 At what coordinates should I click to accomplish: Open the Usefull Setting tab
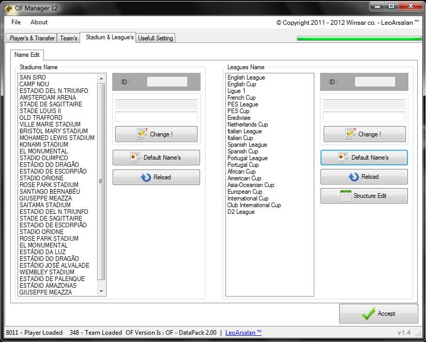[x=156, y=38]
